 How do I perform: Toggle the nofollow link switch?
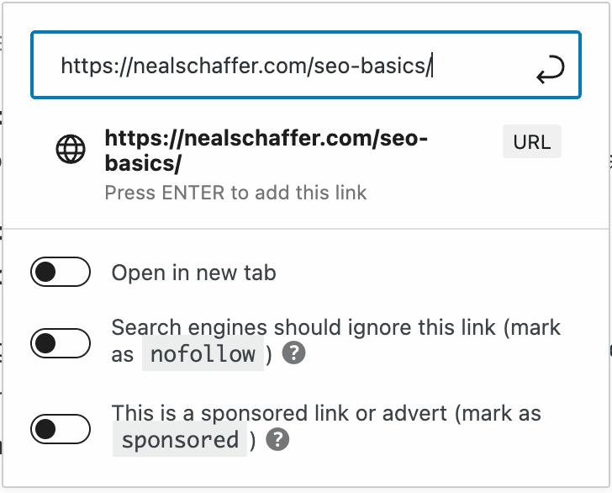61,342
